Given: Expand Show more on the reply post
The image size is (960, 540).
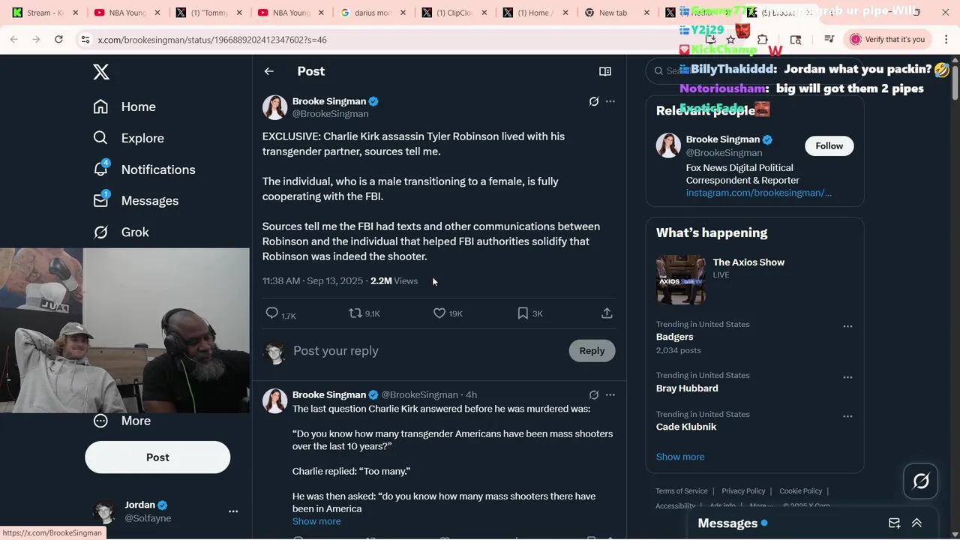Looking at the screenshot, I should click(x=316, y=521).
